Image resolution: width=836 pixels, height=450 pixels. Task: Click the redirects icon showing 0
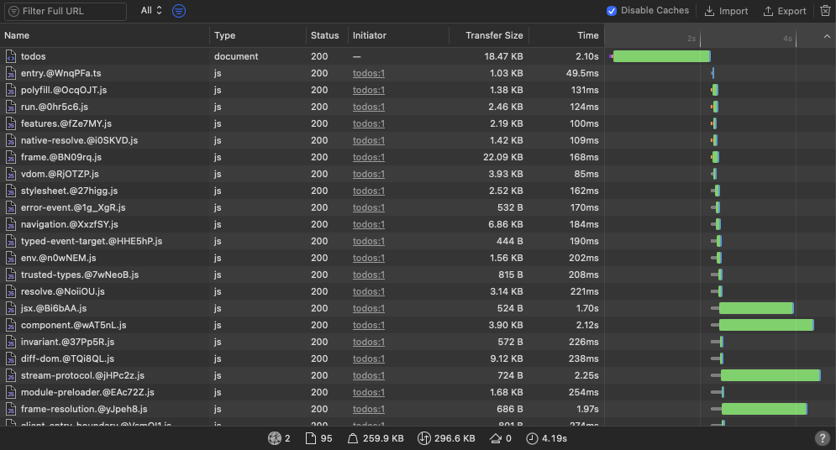496,438
